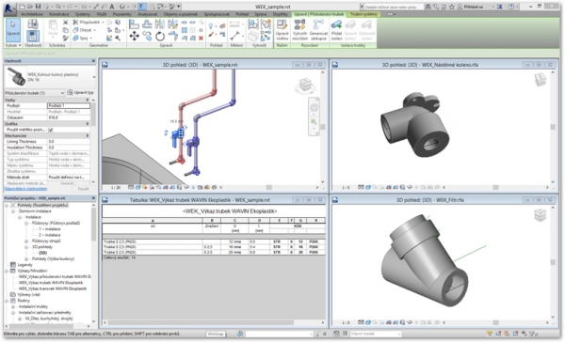The image size is (565, 342).
Task: Click the Save icon in quick access toolbar
Action: click(38, 7)
